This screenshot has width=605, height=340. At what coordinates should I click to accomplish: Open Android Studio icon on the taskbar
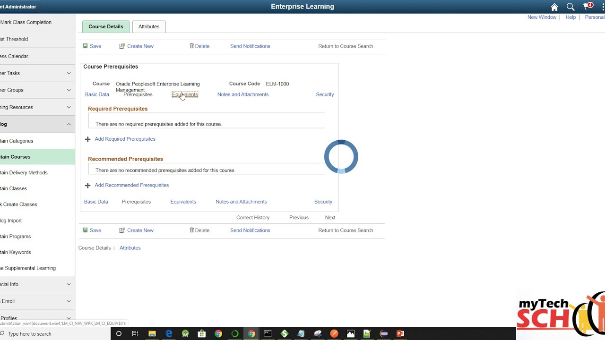pyautogui.click(x=185, y=334)
